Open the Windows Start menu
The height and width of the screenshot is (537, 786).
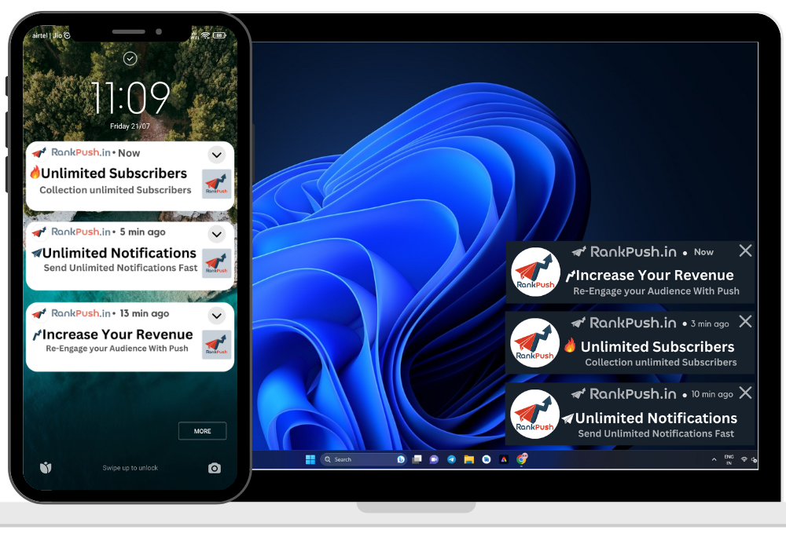point(310,459)
